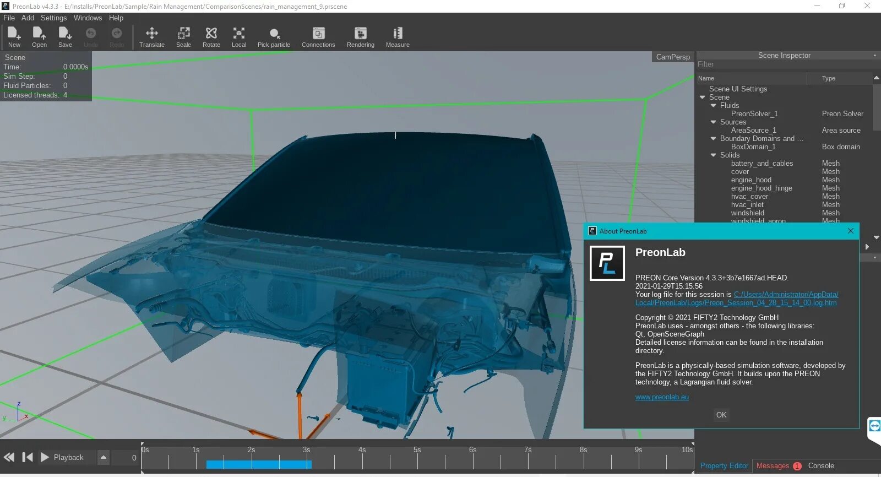881x477 pixels.
Task: Select the engine_hood mesh
Action: tap(751, 180)
